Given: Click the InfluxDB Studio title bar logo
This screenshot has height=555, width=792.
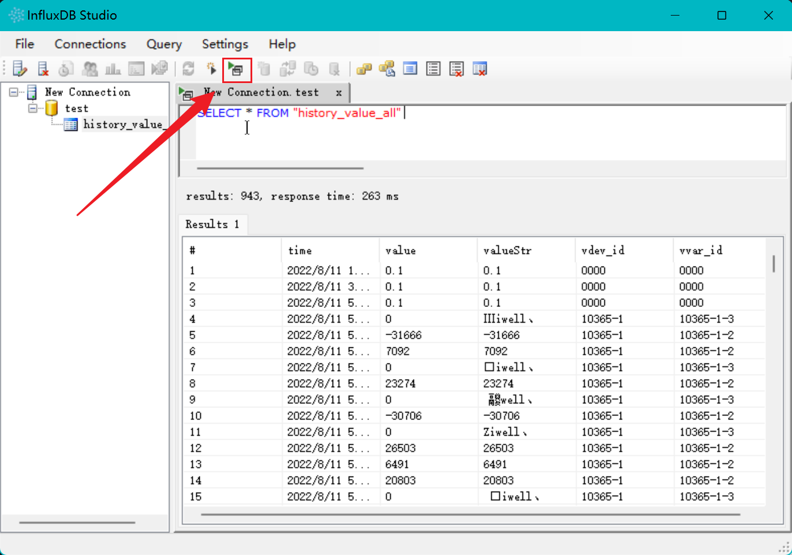Looking at the screenshot, I should pos(16,15).
